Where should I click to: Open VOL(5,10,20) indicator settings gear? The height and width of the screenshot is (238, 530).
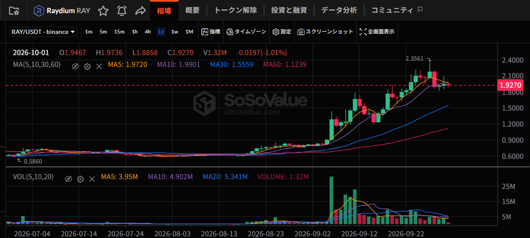pyautogui.click(x=80, y=179)
